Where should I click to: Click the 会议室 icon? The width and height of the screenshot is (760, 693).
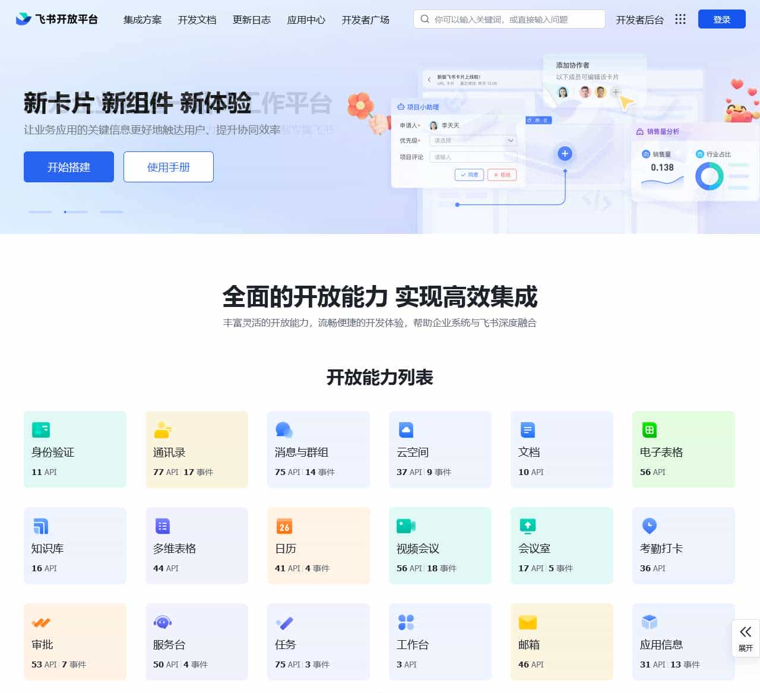coord(528,526)
